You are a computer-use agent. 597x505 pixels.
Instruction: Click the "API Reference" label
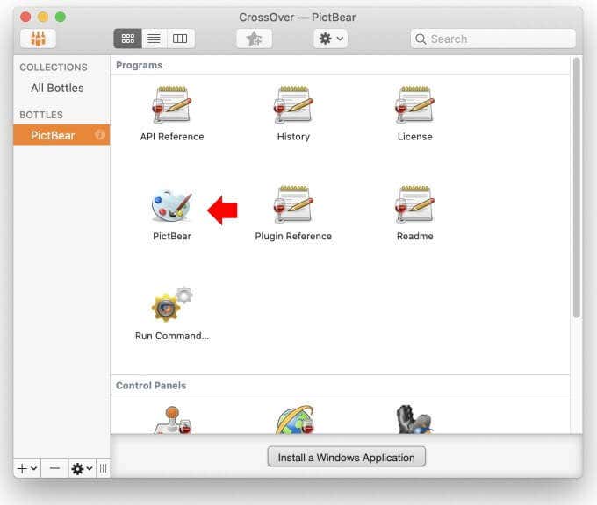[x=172, y=137]
